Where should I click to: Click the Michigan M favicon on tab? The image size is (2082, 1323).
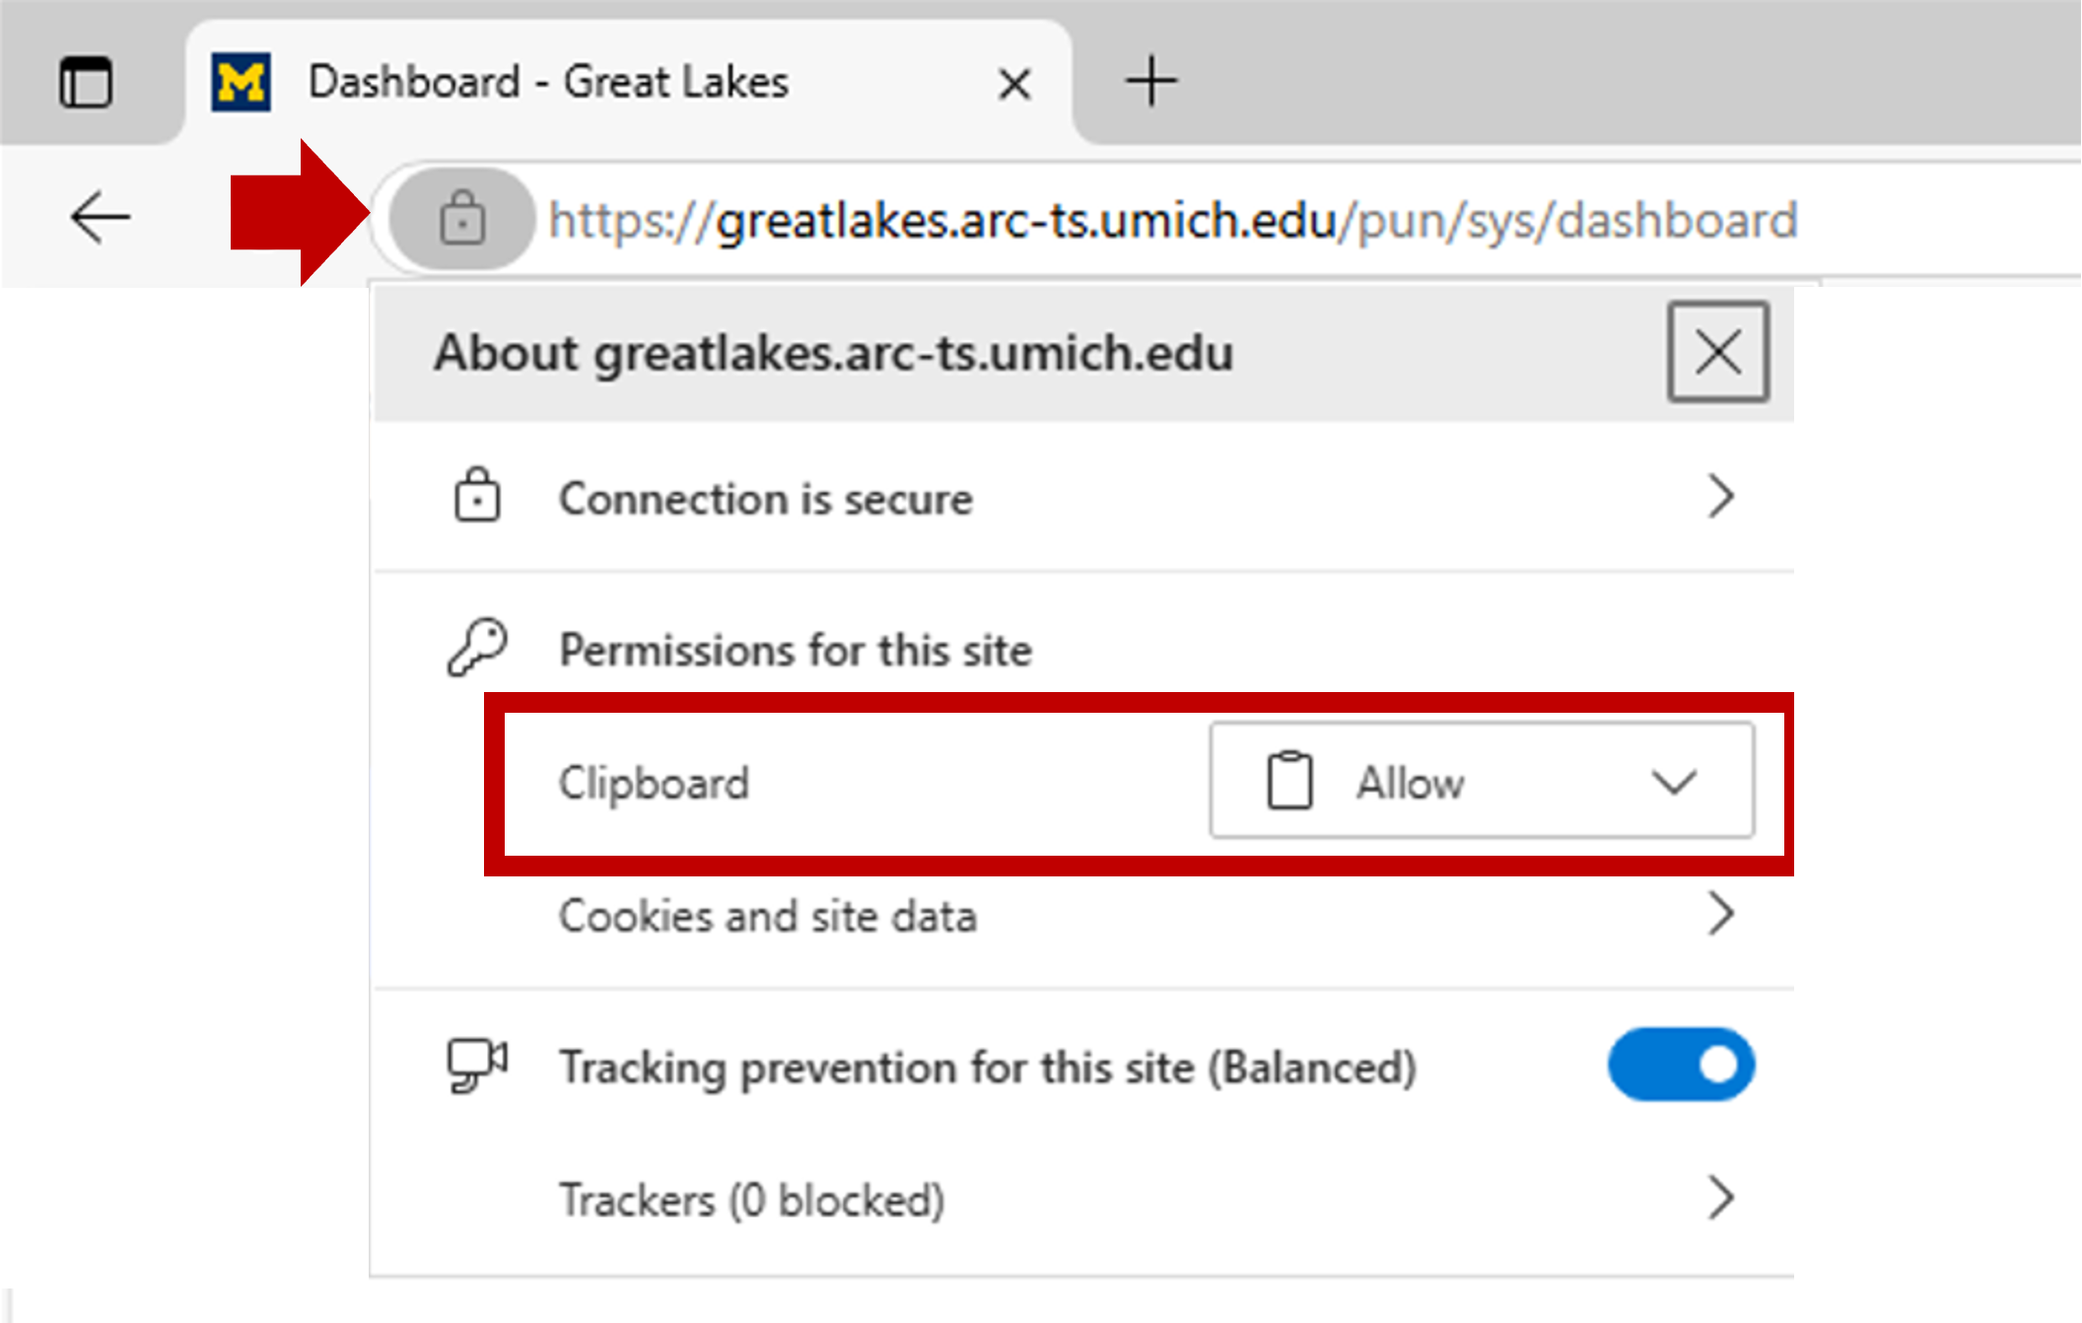241,82
